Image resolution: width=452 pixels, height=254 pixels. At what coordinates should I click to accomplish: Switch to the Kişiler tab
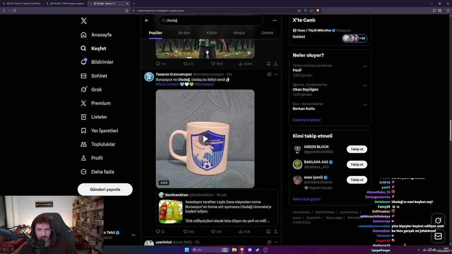coord(212,33)
